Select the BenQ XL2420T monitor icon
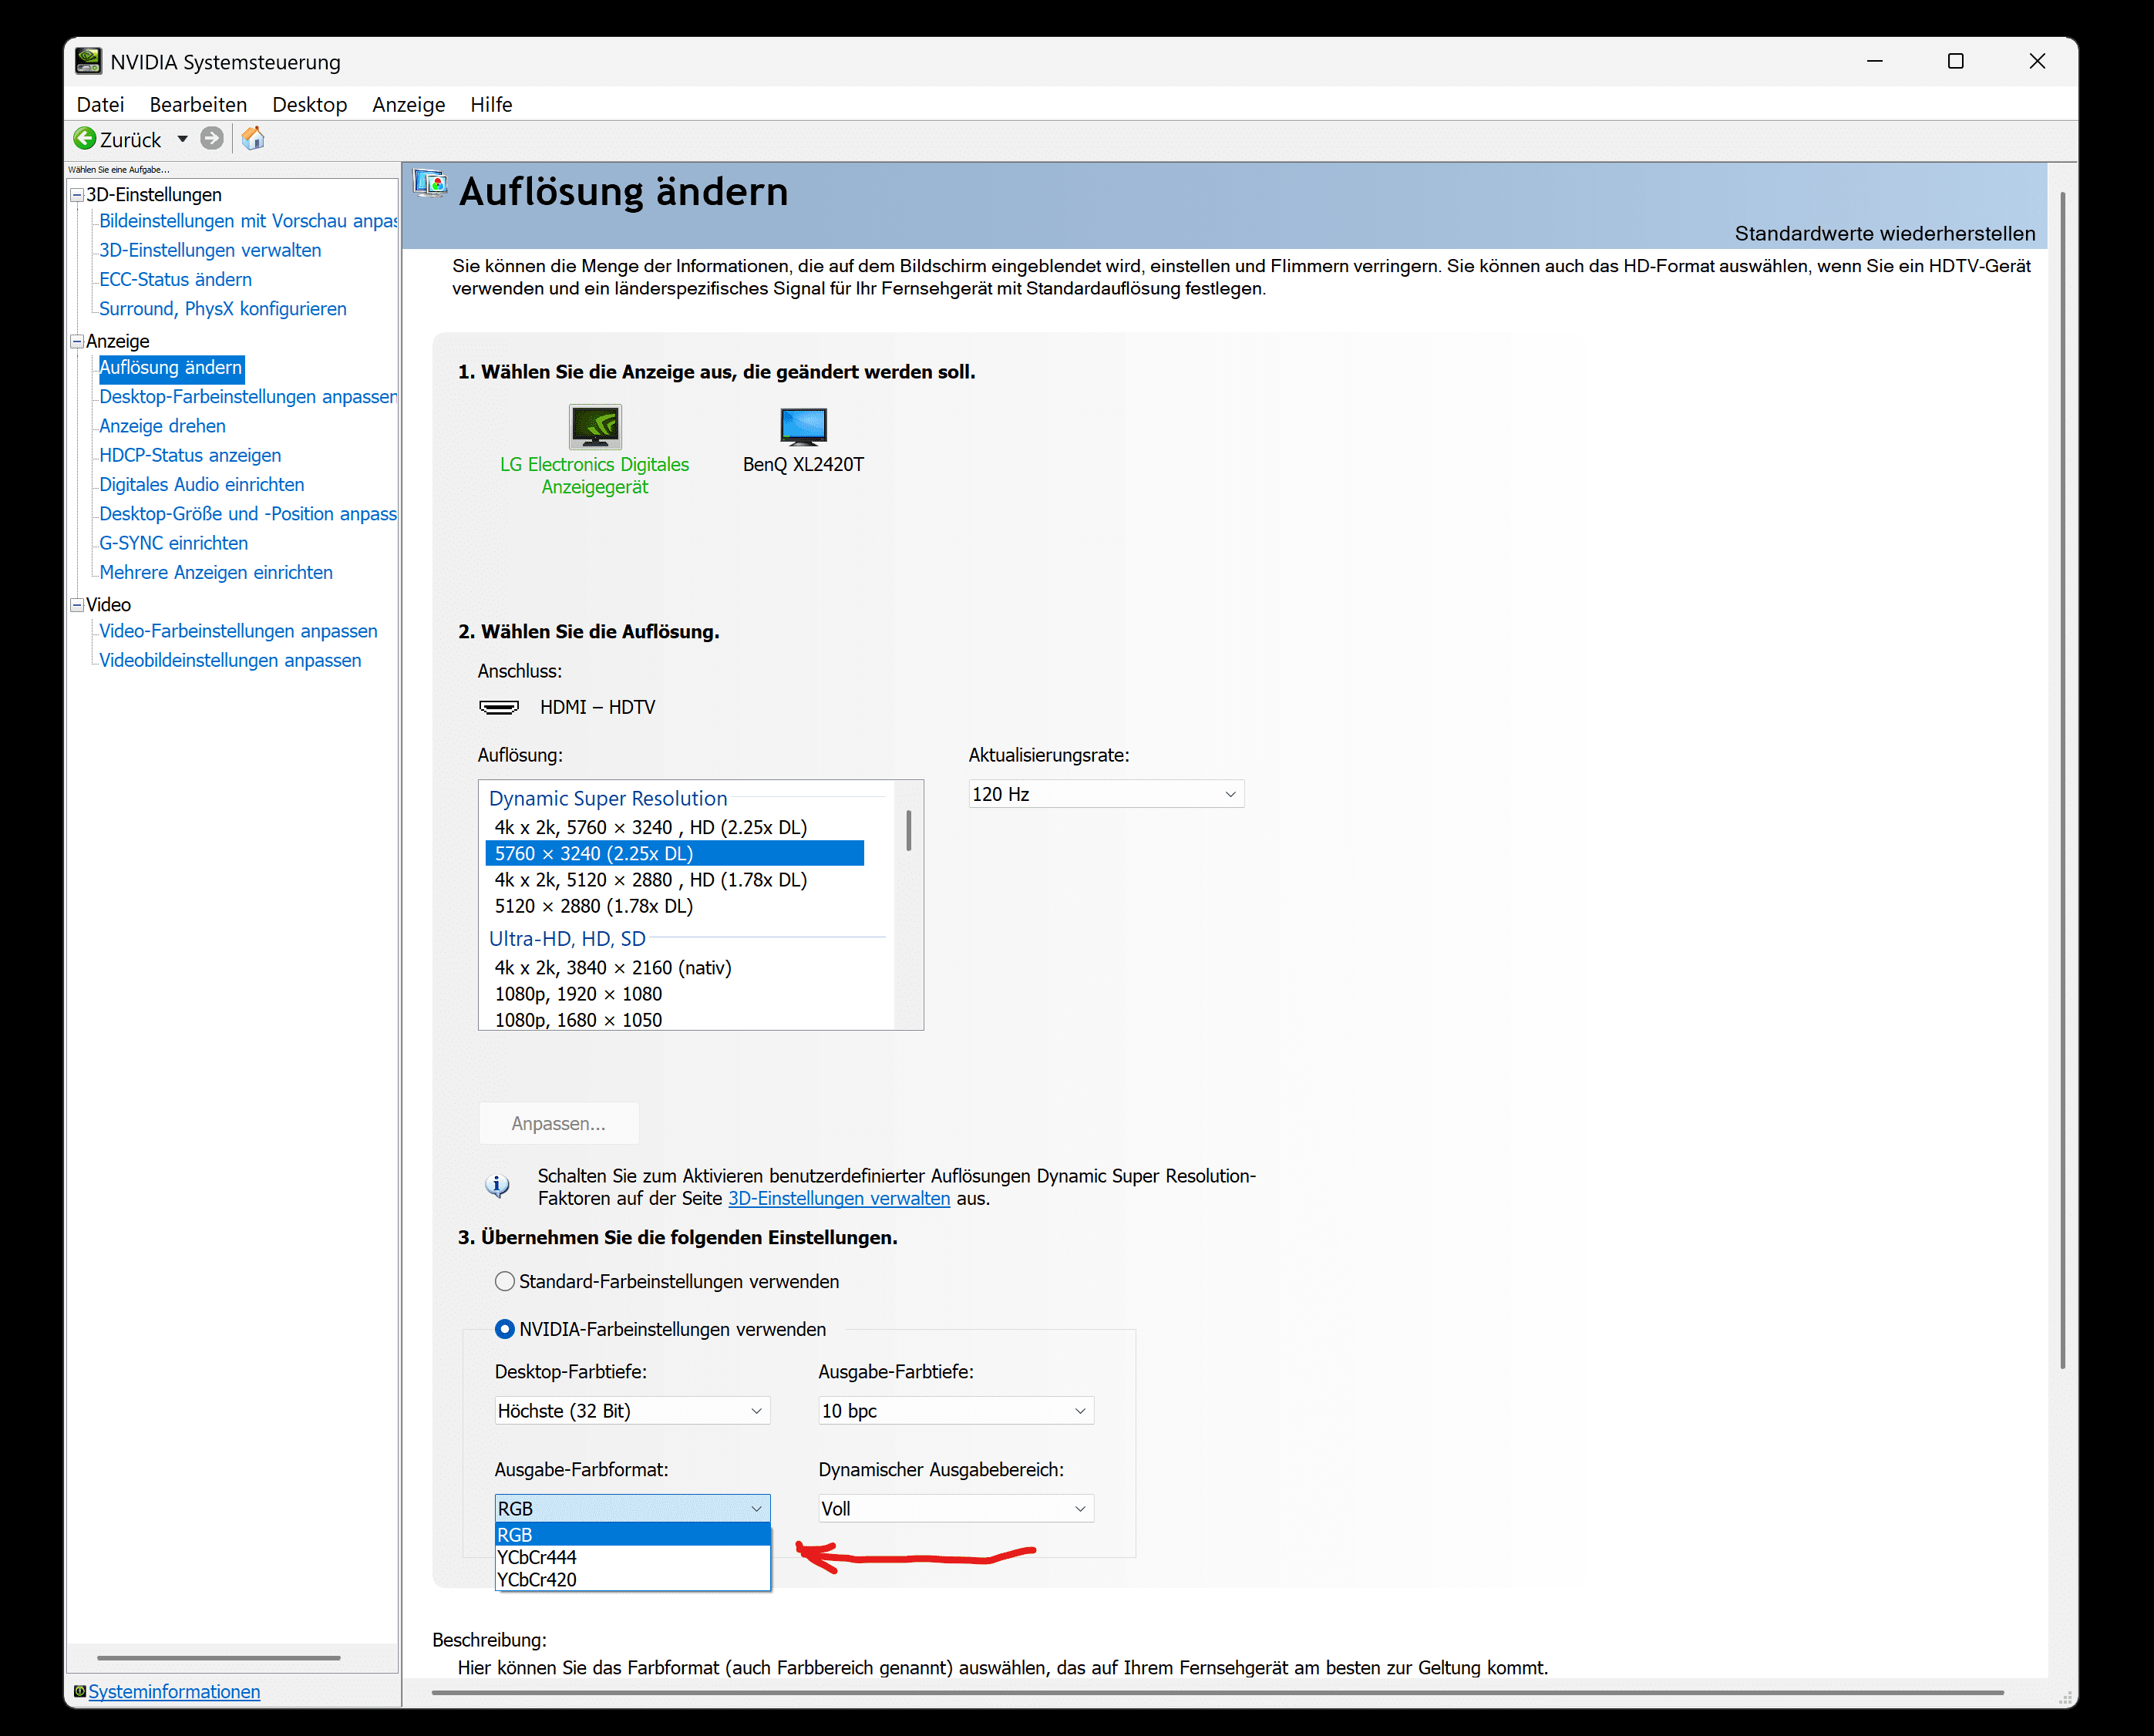The width and height of the screenshot is (2154, 1736). click(803, 427)
